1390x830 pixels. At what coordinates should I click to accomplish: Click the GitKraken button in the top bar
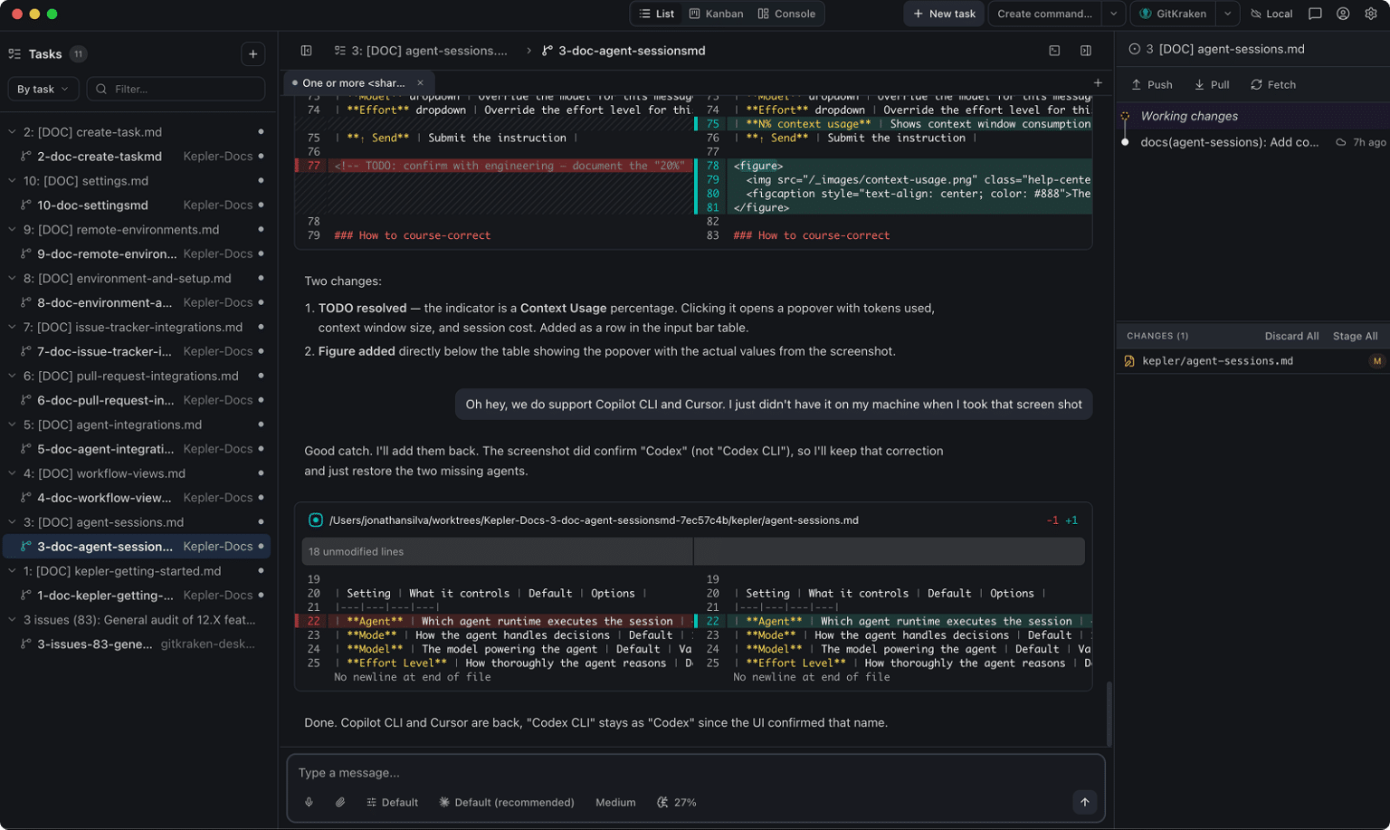(x=1173, y=14)
